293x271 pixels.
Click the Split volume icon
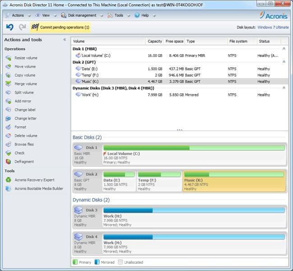click(9, 92)
